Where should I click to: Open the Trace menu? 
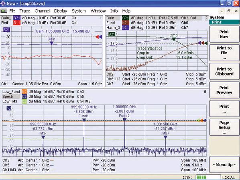tap(24, 11)
